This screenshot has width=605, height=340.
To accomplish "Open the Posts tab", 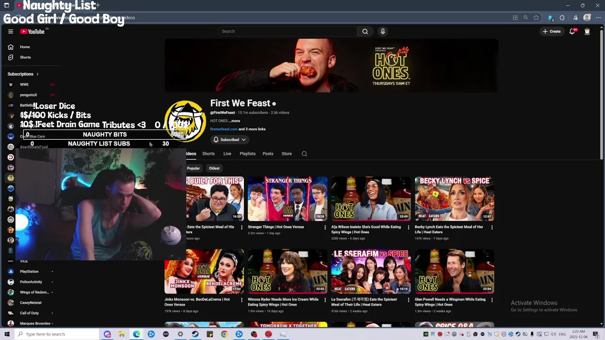I will pyautogui.click(x=268, y=153).
